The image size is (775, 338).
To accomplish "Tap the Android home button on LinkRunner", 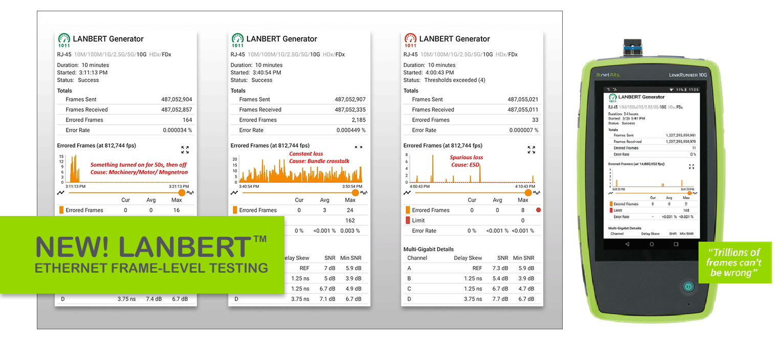I will coord(651,245).
